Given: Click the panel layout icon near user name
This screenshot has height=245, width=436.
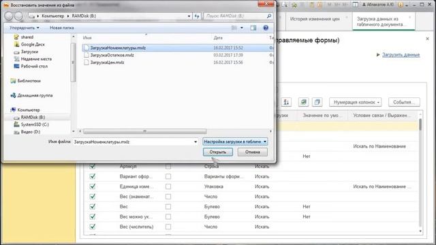Looking at the screenshot, I should 356,5.
